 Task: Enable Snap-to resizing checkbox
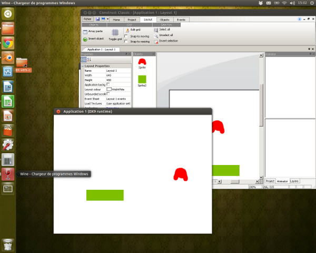pyautogui.click(x=126, y=41)
